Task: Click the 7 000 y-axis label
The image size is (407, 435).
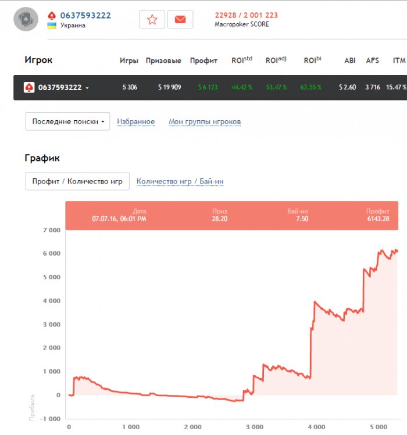Action: (52, 230)
